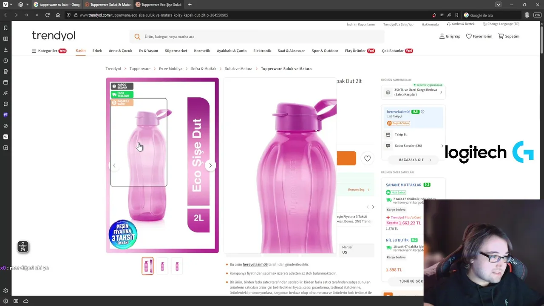
Task: Open the workspaces stack icon
Action: coord(20,5)
